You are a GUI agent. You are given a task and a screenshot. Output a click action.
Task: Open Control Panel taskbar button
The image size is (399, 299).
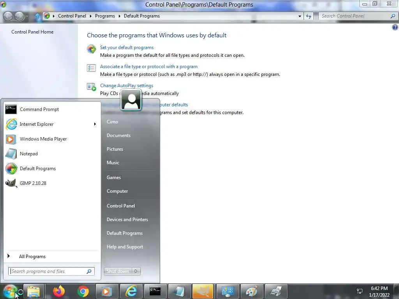228,291
